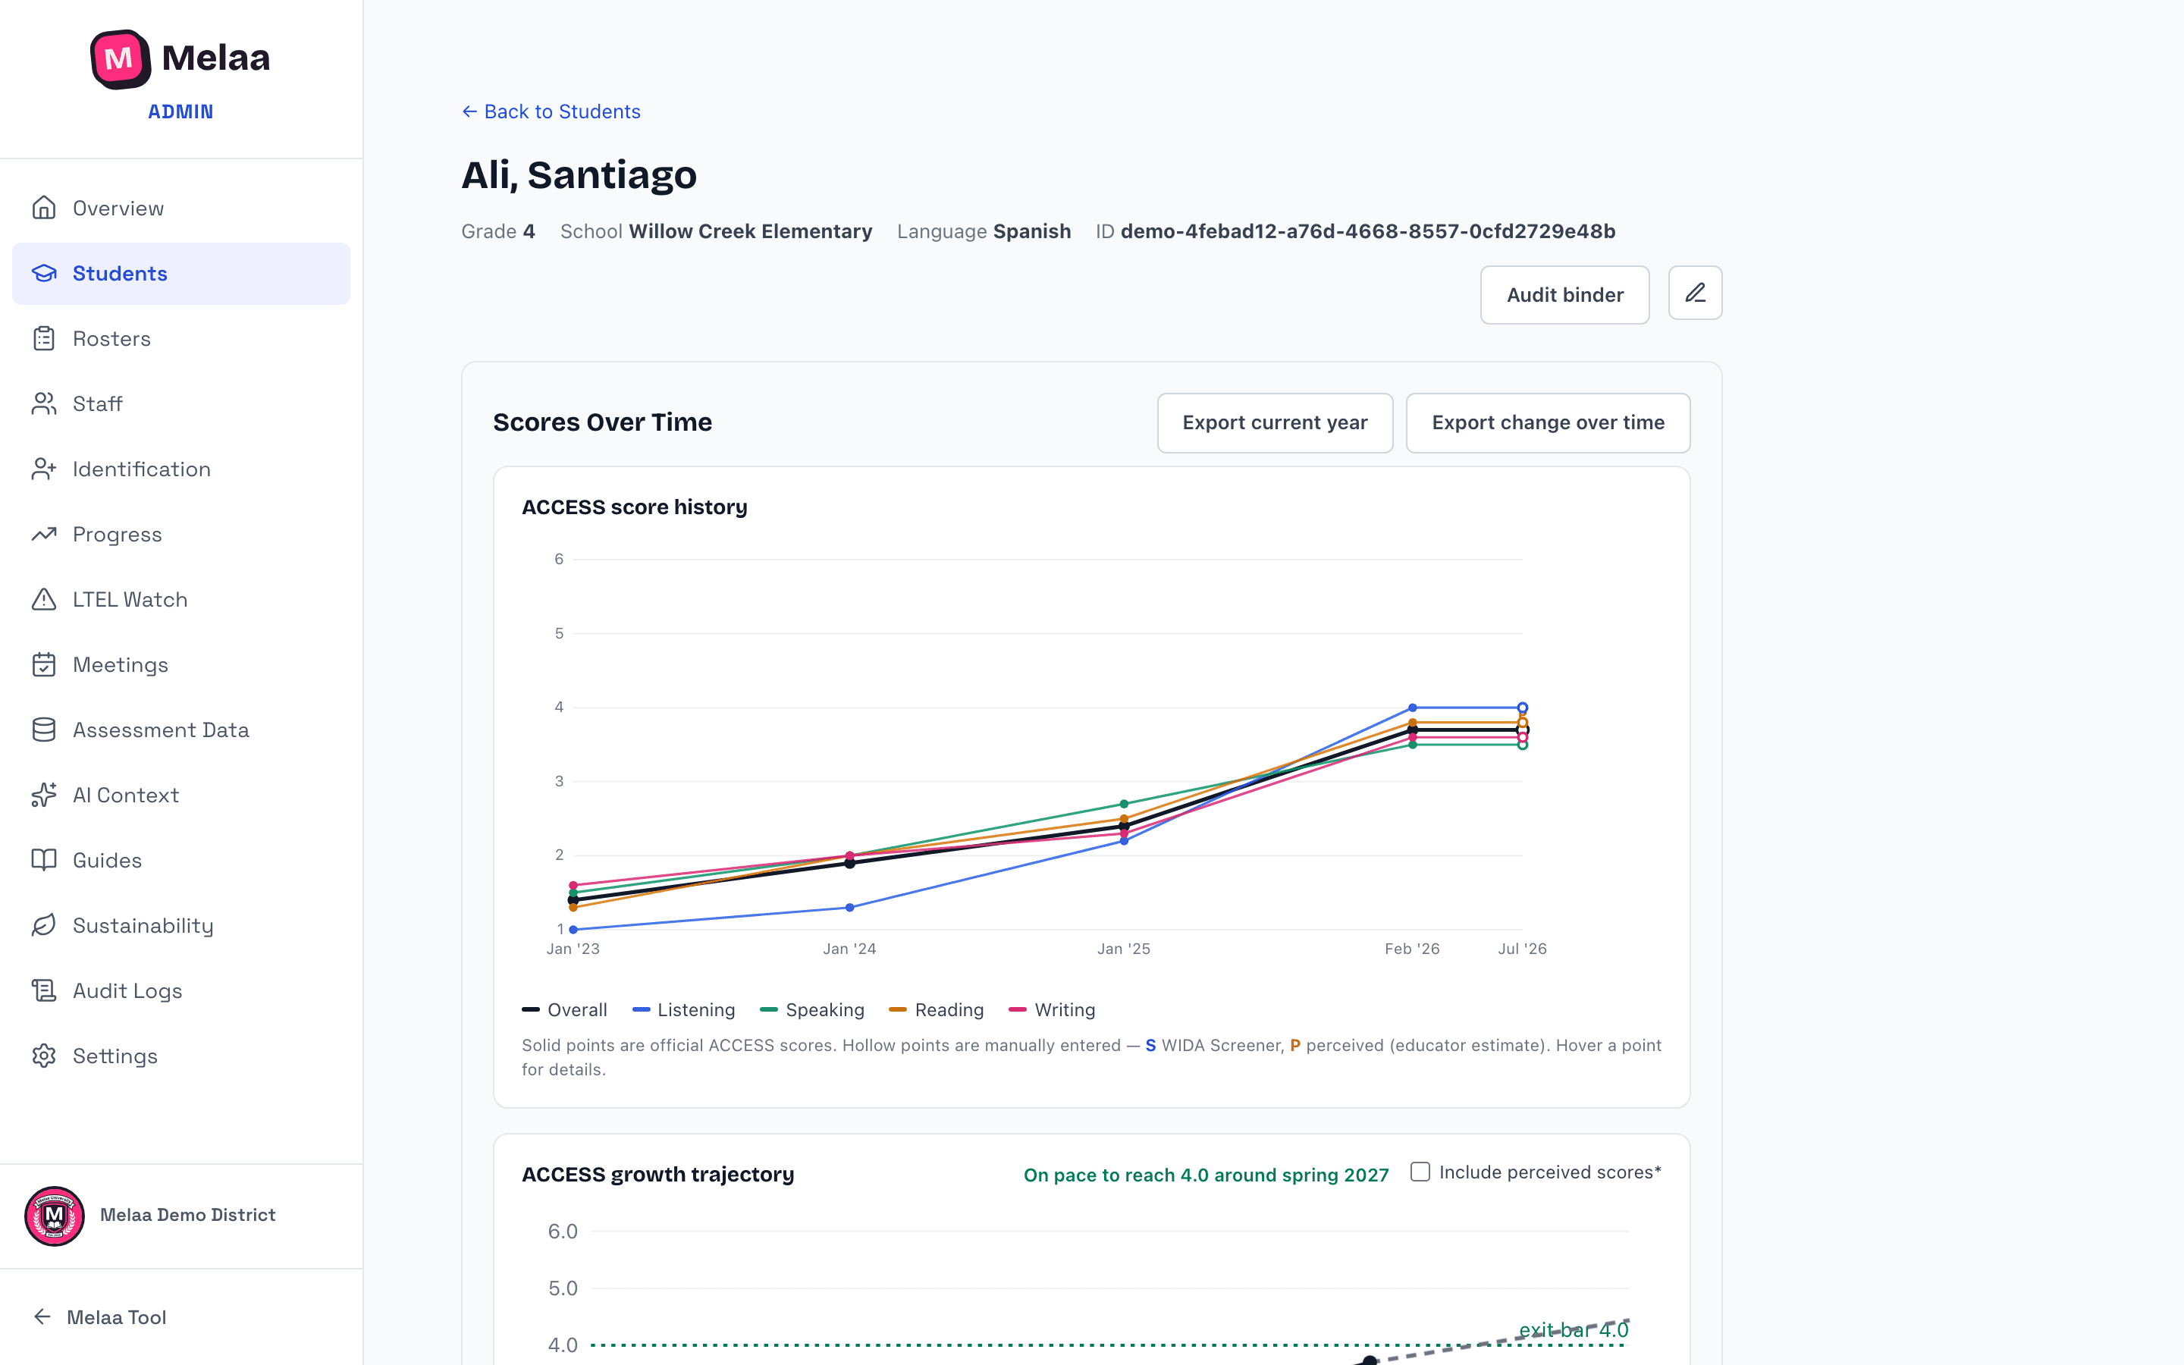Click the Melaa Demo District crest
Viewport: 2184px width, 1365px height.
pos(55,1215)
